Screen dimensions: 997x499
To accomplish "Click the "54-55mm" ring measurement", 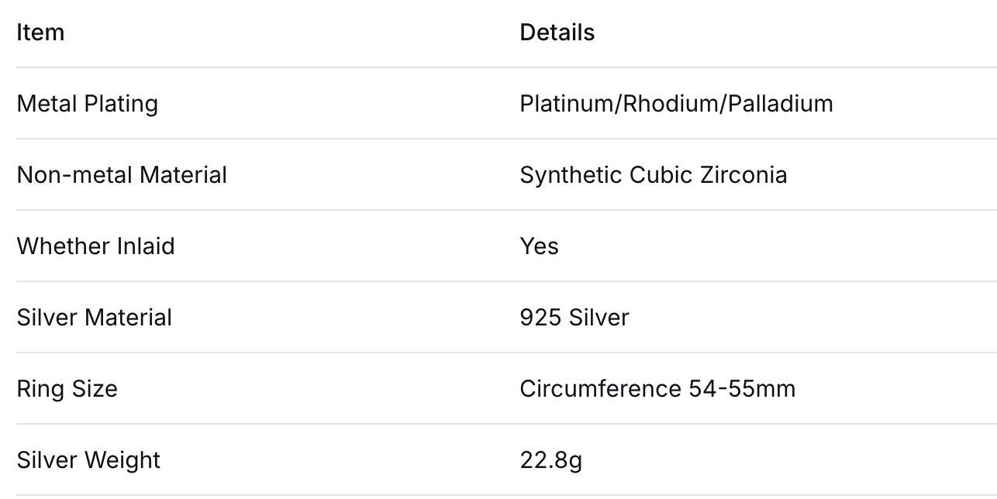I will click(742, 389).
